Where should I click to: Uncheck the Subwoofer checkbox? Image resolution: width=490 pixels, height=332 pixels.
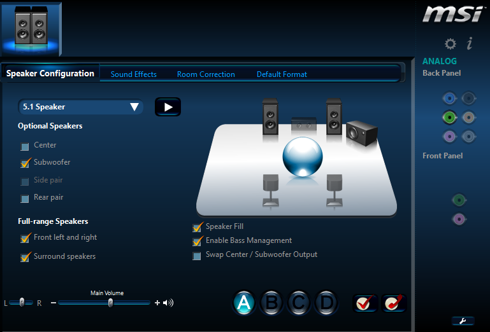pyautogui.click(x=25, y=163)
